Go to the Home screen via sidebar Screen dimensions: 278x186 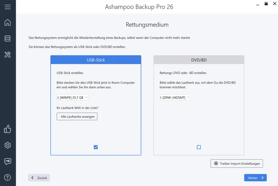coord(8,22)
